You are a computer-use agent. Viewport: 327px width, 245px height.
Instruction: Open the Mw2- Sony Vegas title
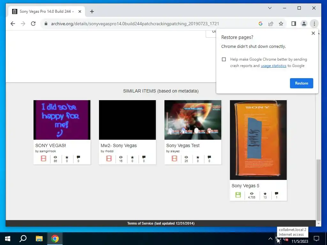pos(119,145)
